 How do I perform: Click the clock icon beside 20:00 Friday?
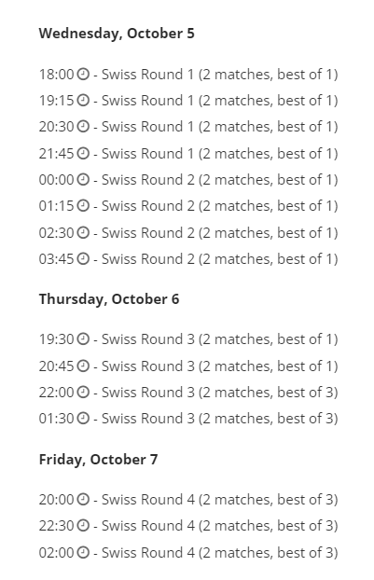coord(83,500)
